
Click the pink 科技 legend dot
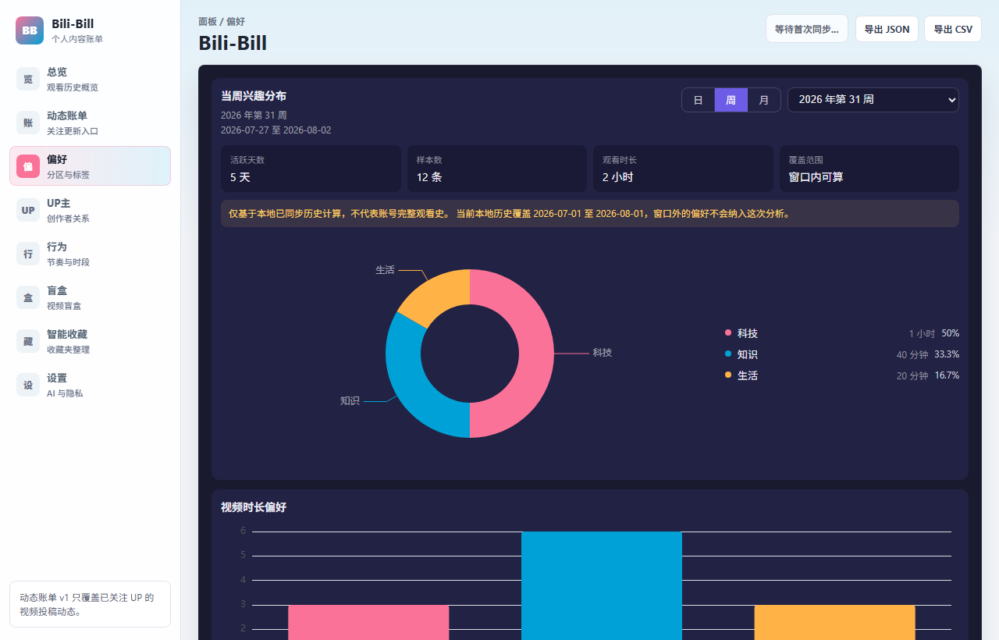click(728, 333)
